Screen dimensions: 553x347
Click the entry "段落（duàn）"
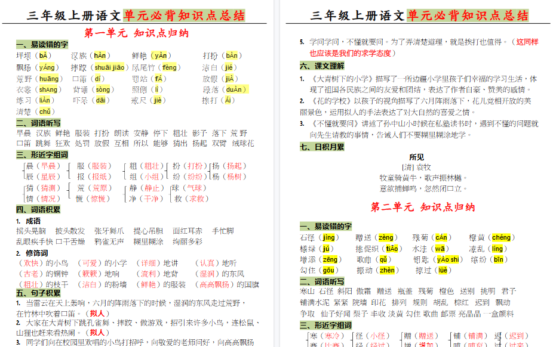pyautogui.click(x=226, y=89)
